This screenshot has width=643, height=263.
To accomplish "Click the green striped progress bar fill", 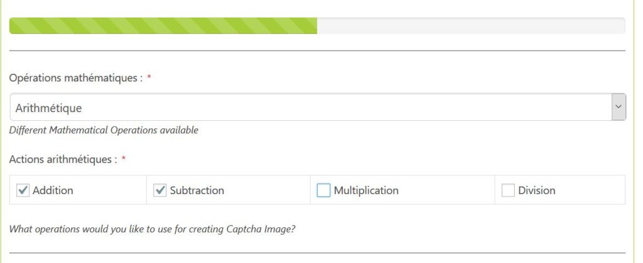I will point(163,26).
